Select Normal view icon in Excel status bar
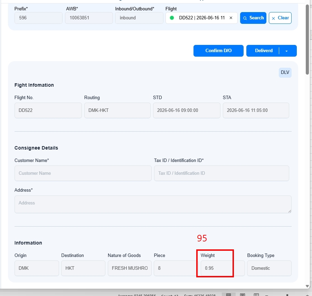Viewport: 312px width, 296px height. [228, 295]
